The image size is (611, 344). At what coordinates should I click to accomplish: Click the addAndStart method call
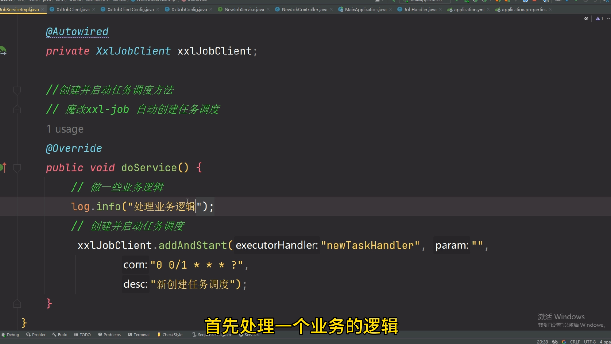[193, 245]
